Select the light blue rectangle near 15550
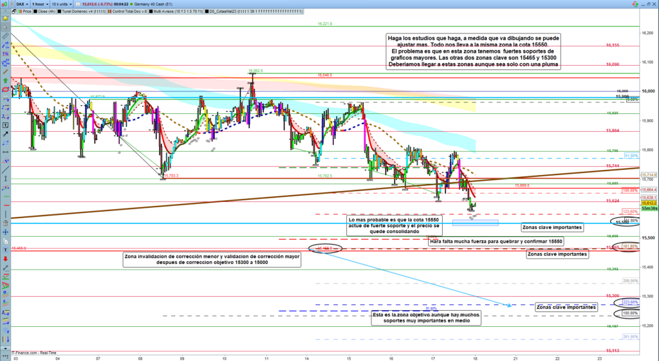Screen dimensions: 659x361 click(475, 223)
